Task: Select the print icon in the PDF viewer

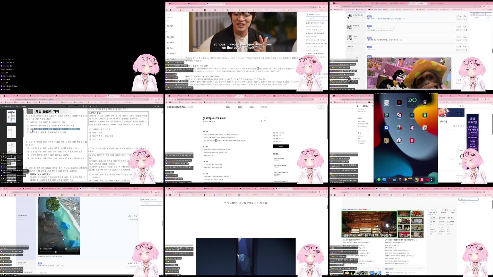Action: (x=158, y=106)
